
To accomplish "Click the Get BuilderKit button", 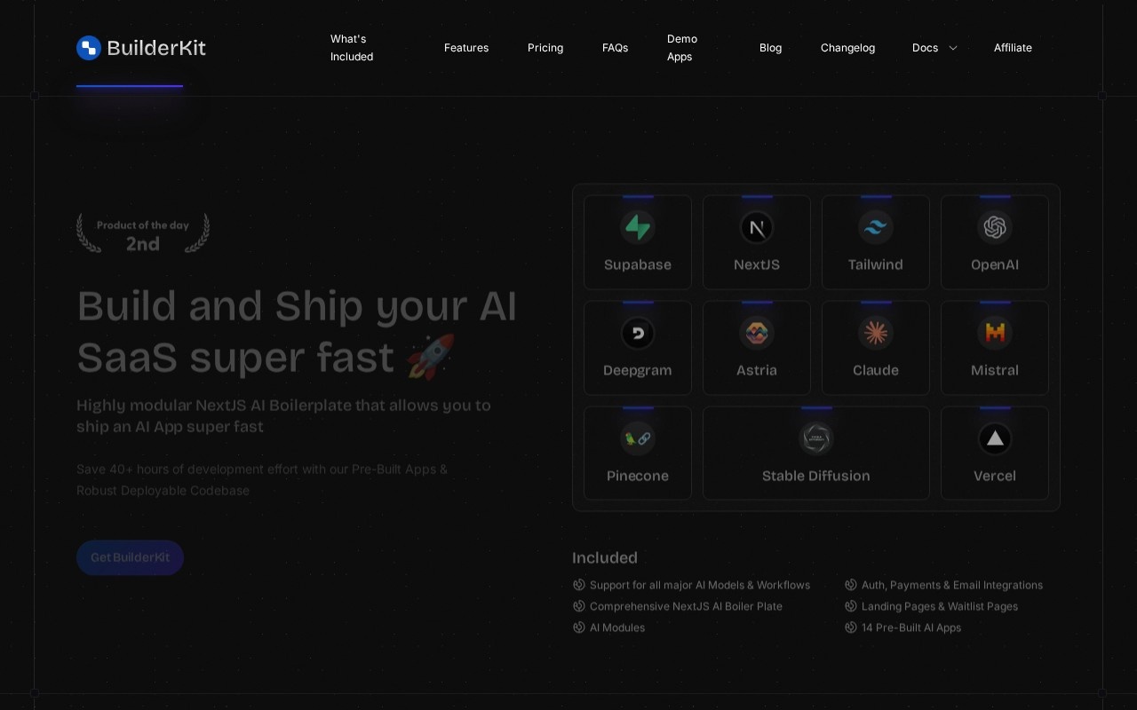I will [x=130, y=557].
